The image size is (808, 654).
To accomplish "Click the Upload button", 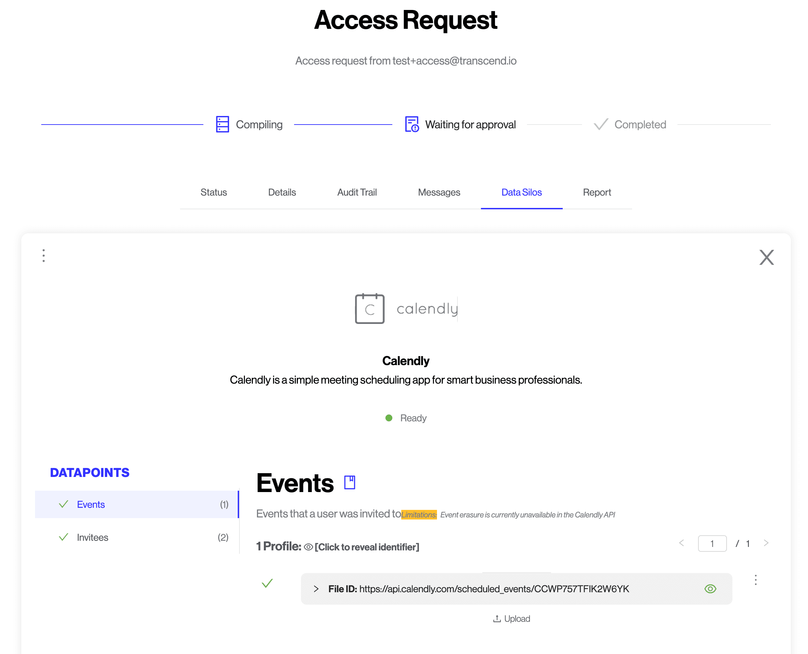I will (x=511, y=619).
